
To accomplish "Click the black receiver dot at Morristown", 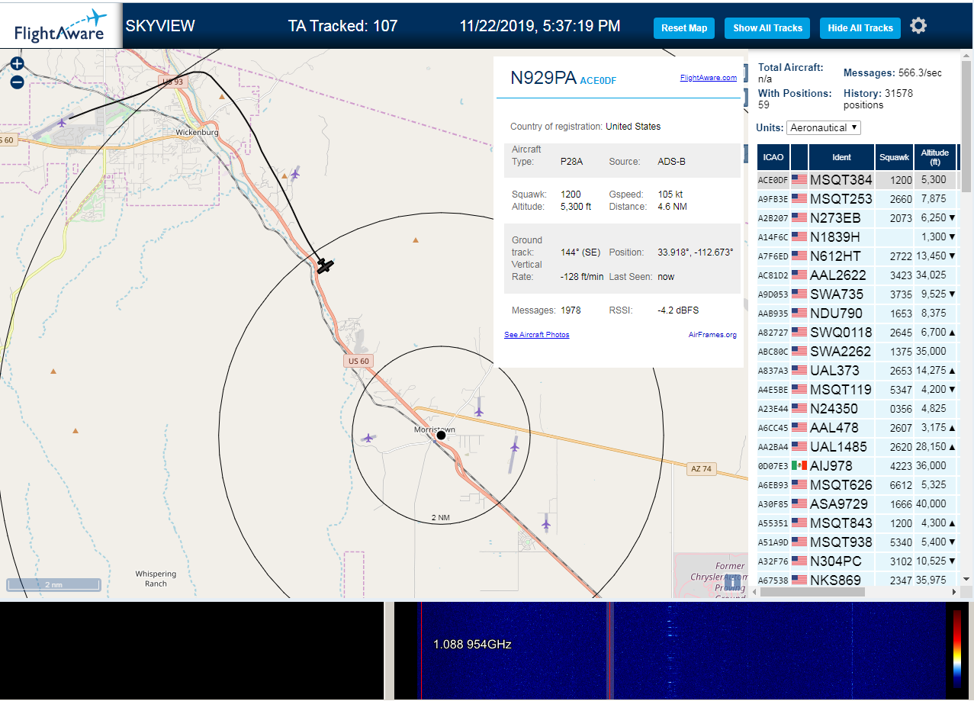I will (x=441, y=435).
